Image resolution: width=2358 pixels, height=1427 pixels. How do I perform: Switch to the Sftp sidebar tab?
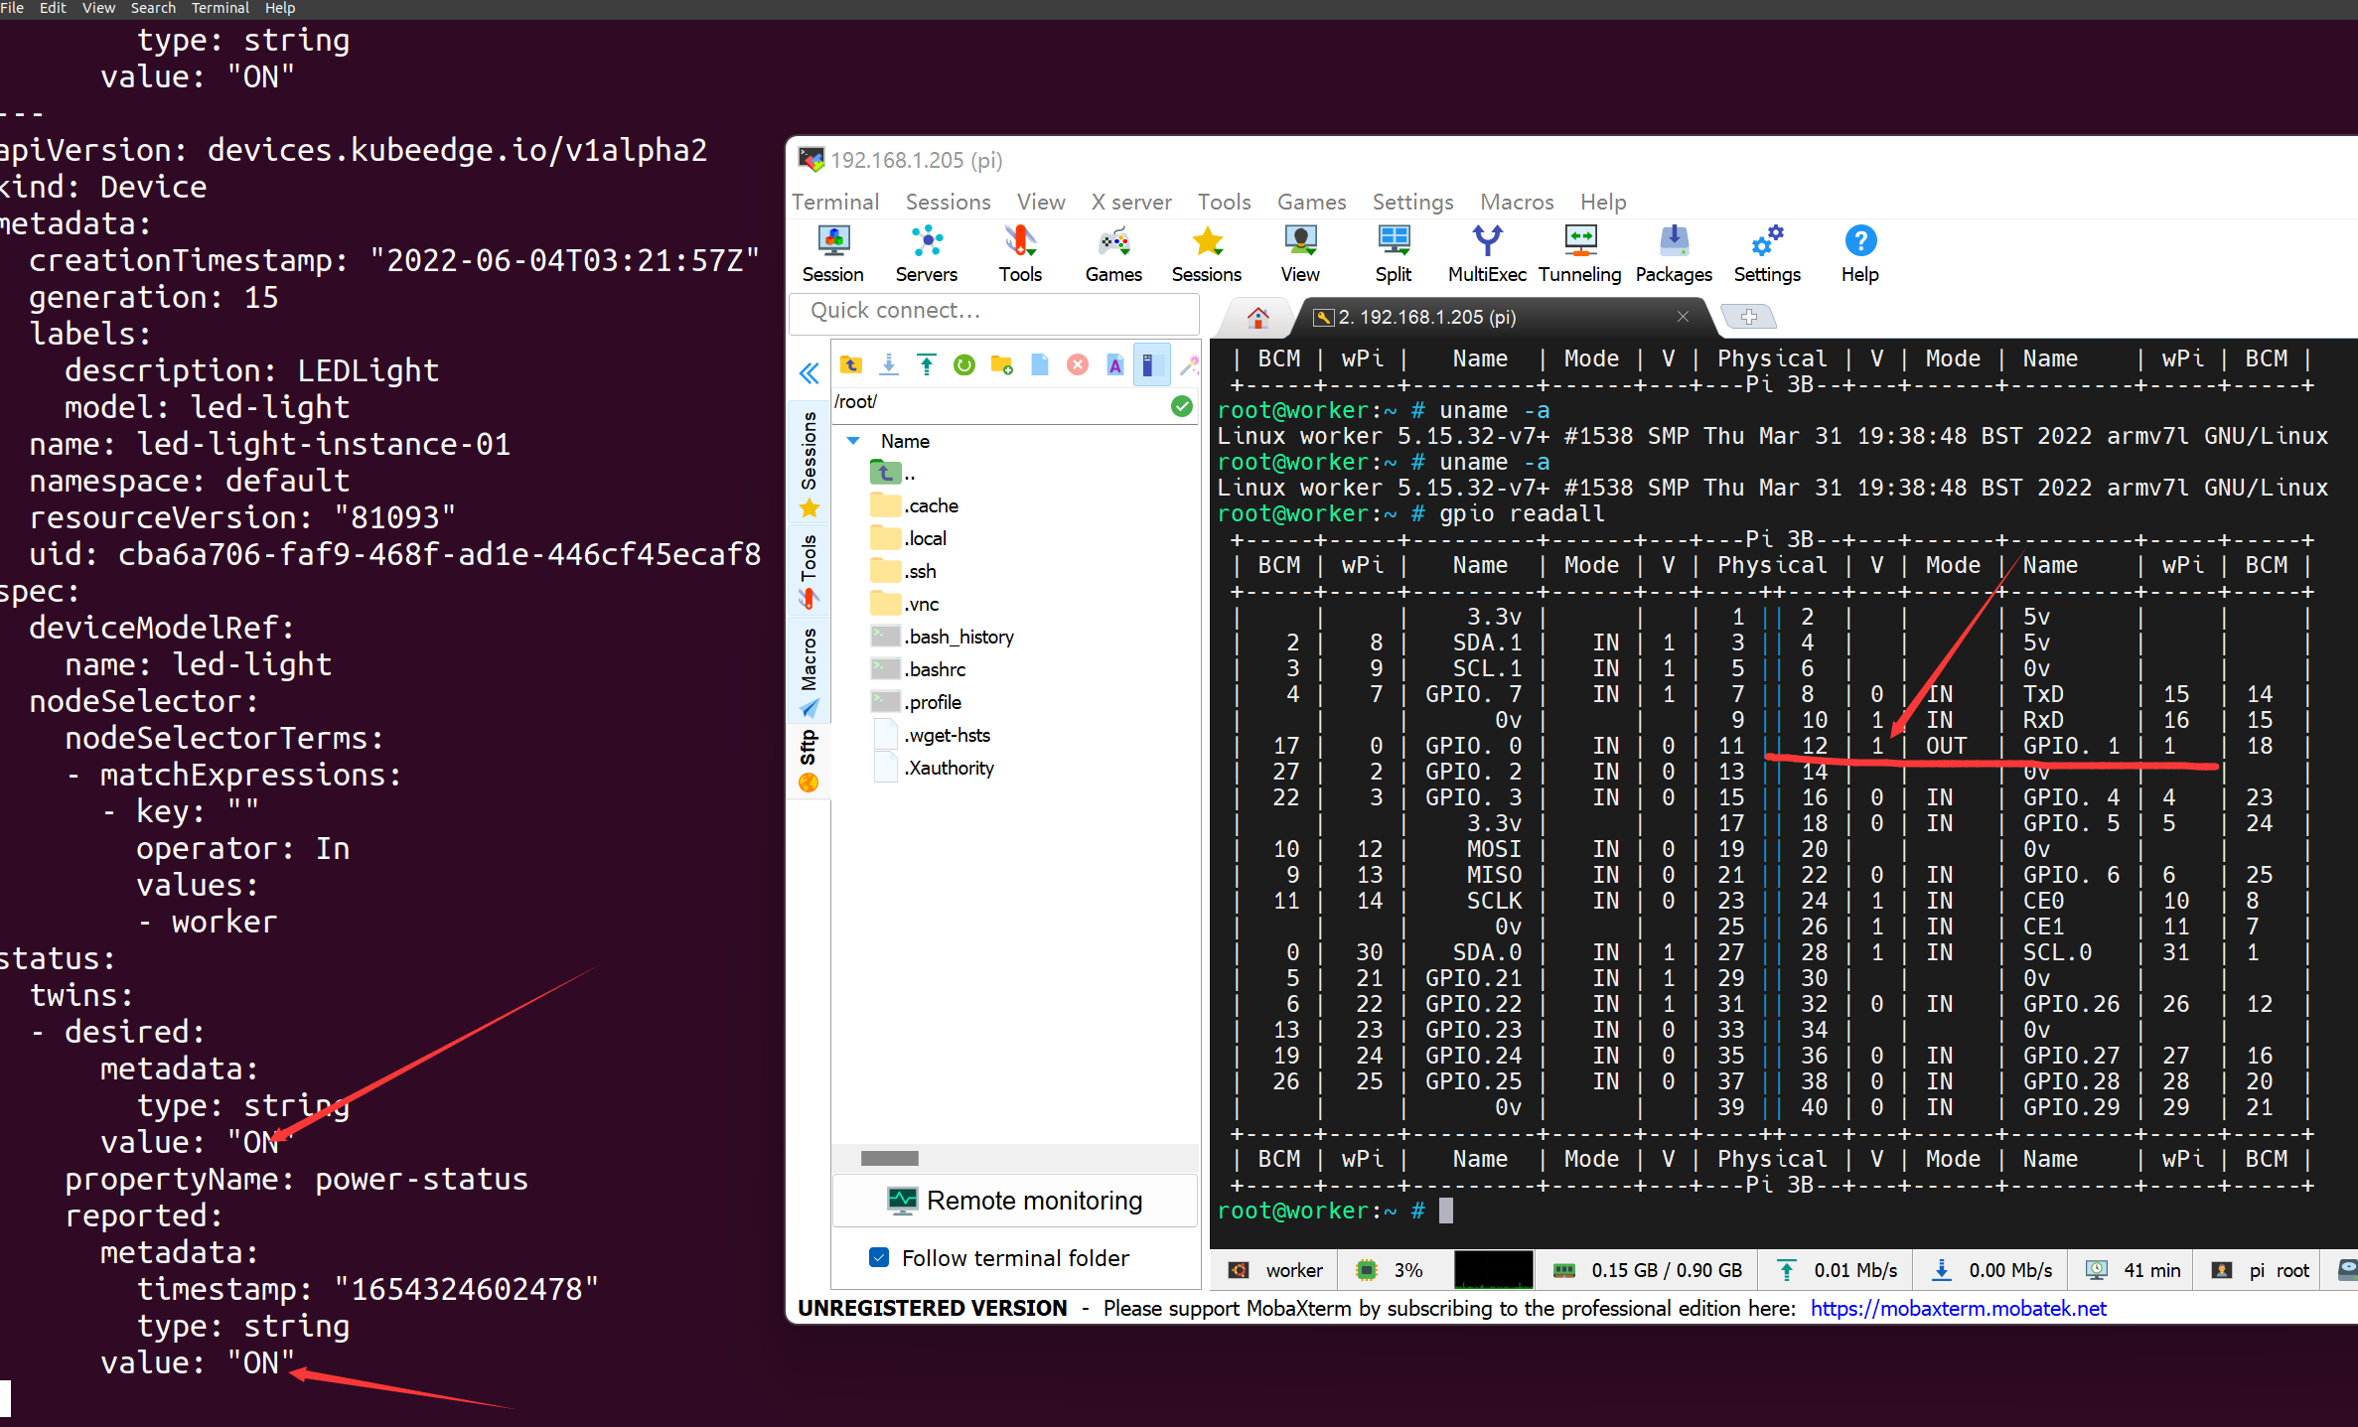point(810,762)
